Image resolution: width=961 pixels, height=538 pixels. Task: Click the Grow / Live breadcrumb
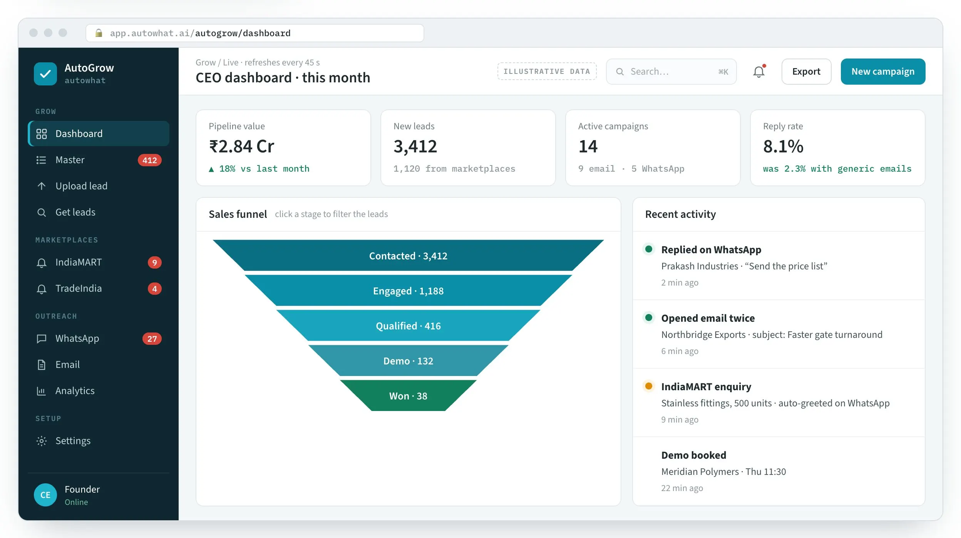coord(258,62)
